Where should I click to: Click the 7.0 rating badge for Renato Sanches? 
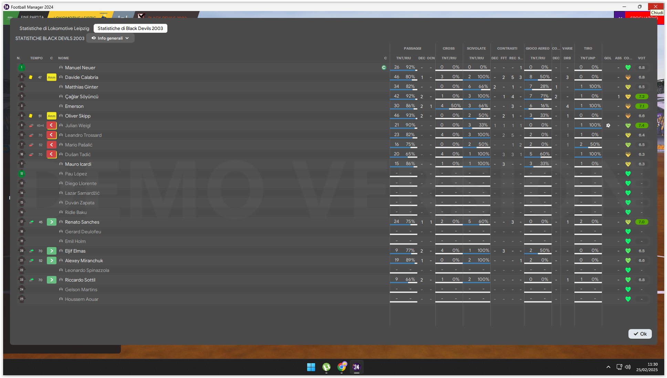(642, 222)
